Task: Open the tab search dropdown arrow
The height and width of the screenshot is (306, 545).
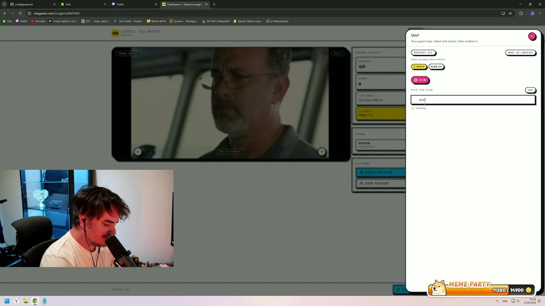Action: click(4, 4)
